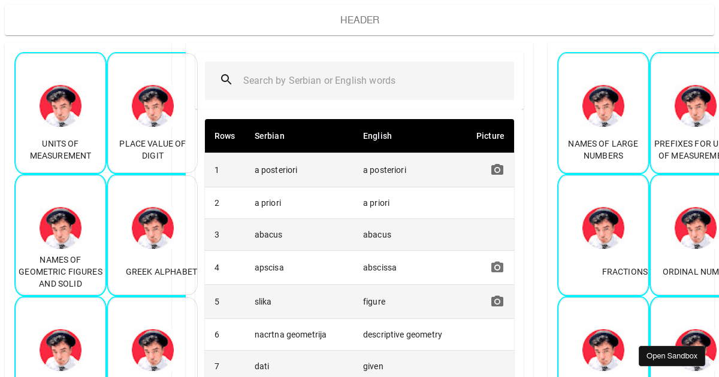This screenshot has height=377, width=719.
Task: Select the abacus table row
Action: point(359,235)
